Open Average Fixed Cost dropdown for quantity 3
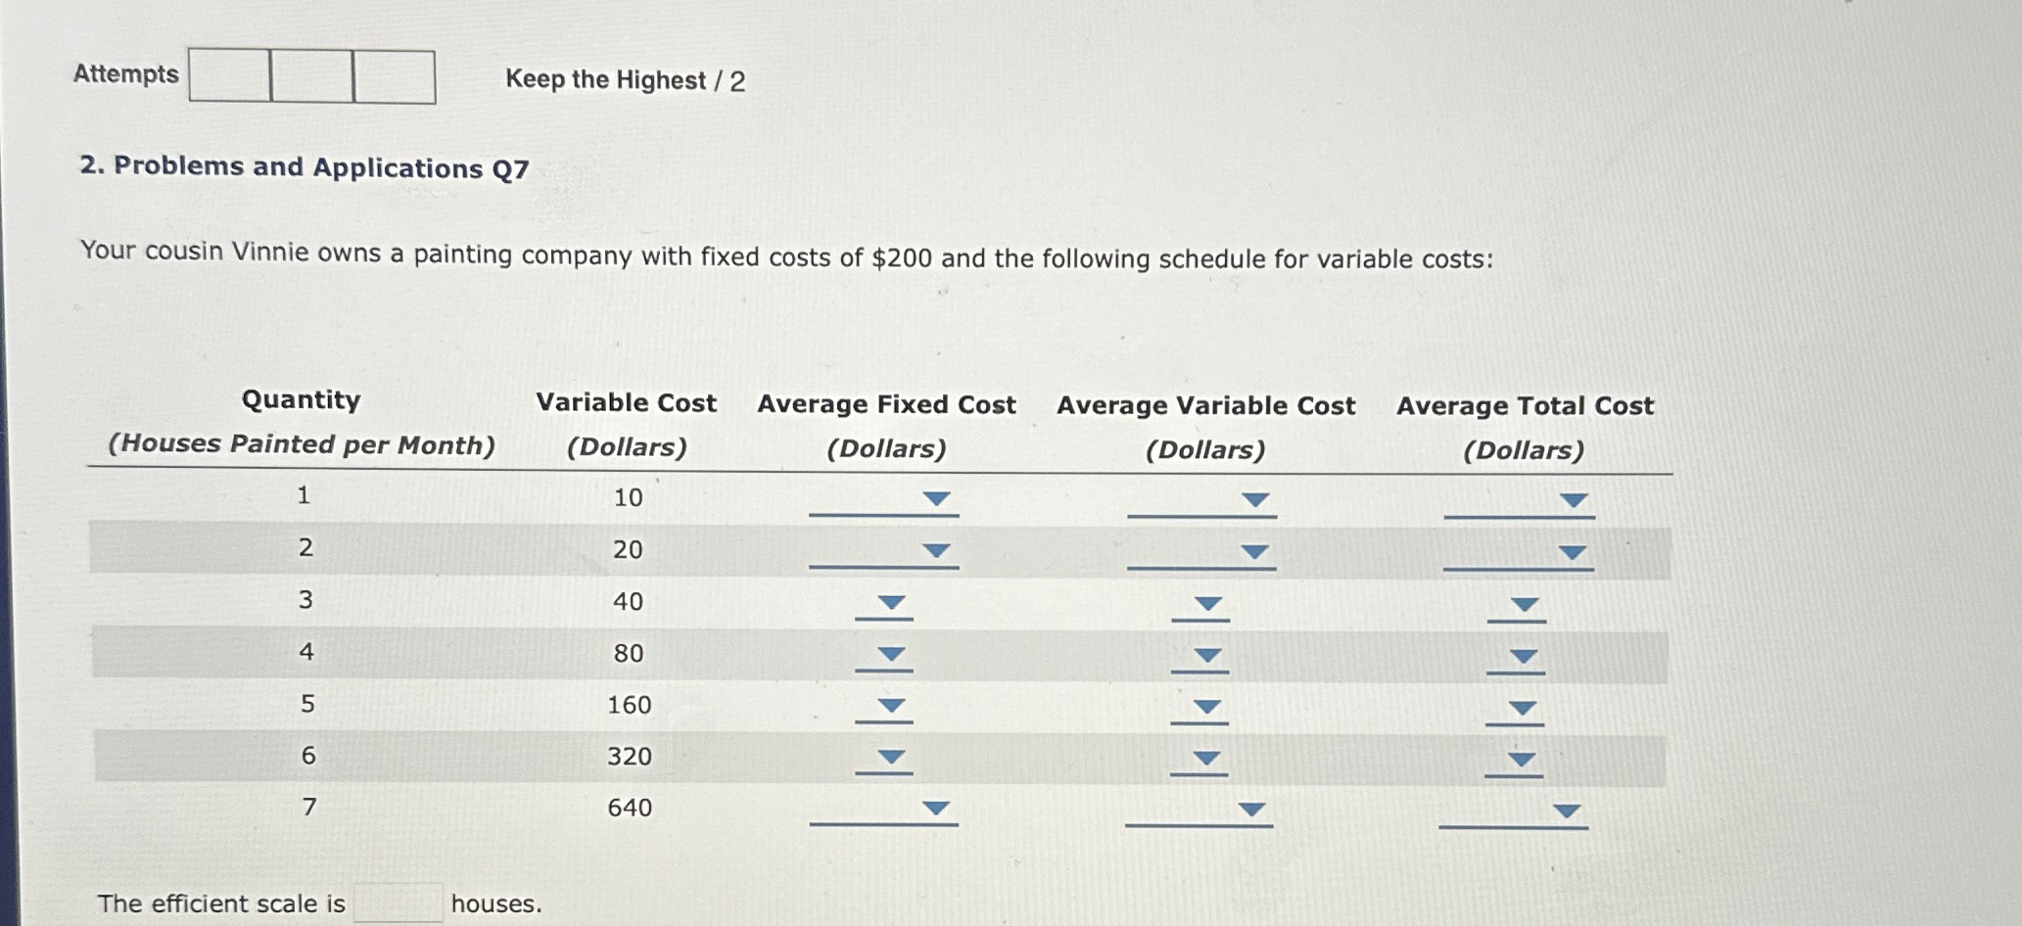 click(x=889, y=603)
